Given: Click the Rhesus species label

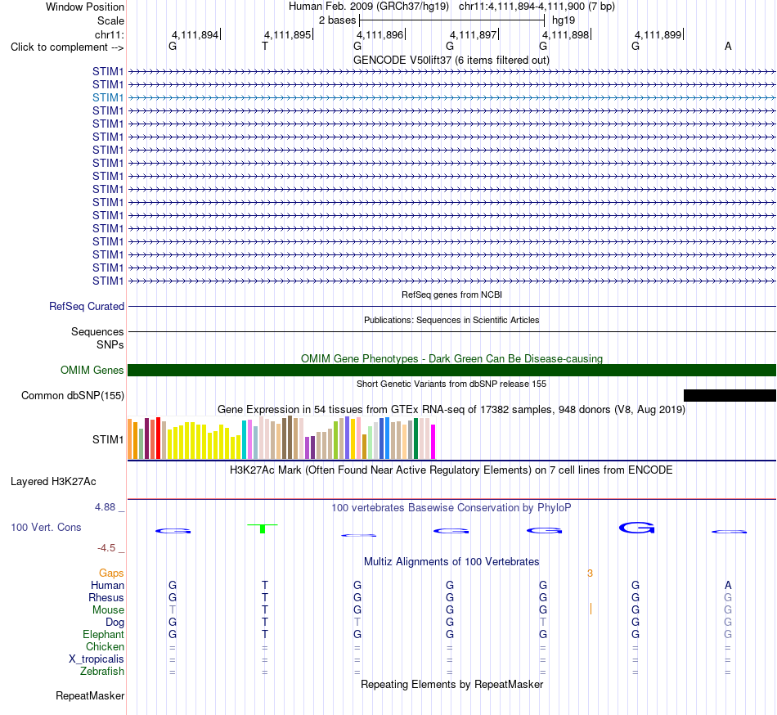Looking at the screenshot, I should 106,597.
